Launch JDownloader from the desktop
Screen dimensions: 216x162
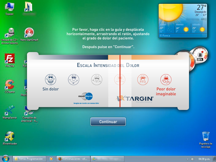click(x=10, y=136)
